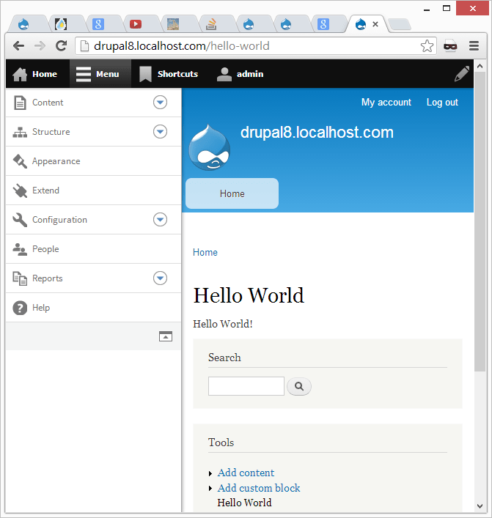492x518 pixels.
Task: Click the Log out link
Action: point(442,103)
